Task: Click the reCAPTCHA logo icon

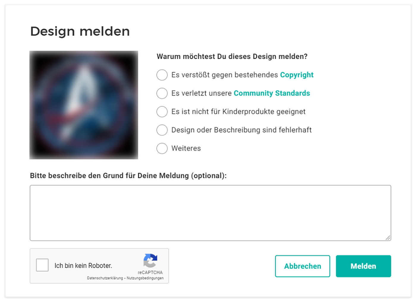Action: coord(150,260)
